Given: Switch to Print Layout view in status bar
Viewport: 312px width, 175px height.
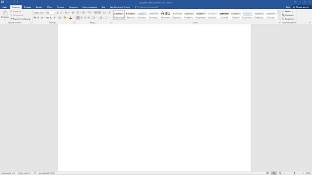Looking at the screenshot, I should click(x=274, y=173).
